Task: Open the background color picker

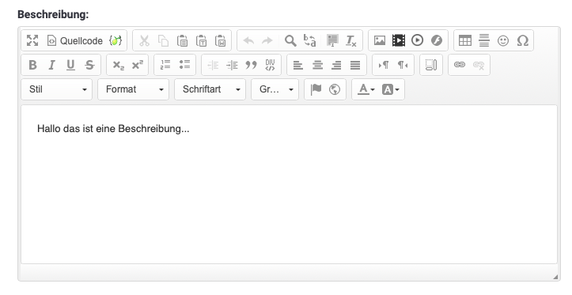Action: click(x=390, y=89)
